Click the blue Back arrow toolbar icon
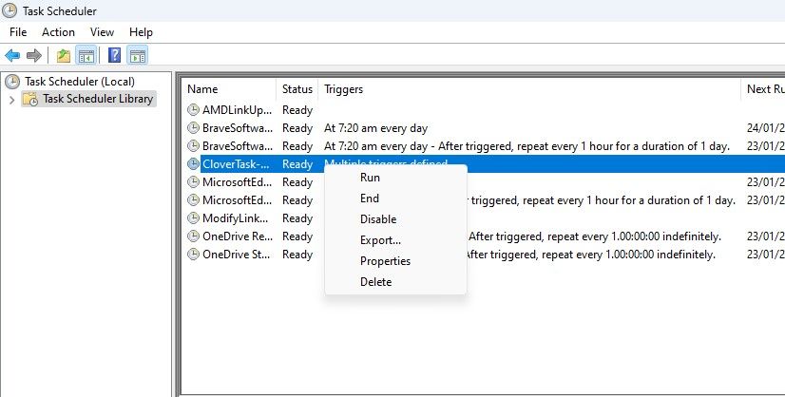Viewport: 785px width, 397px height. pos(12,55)
